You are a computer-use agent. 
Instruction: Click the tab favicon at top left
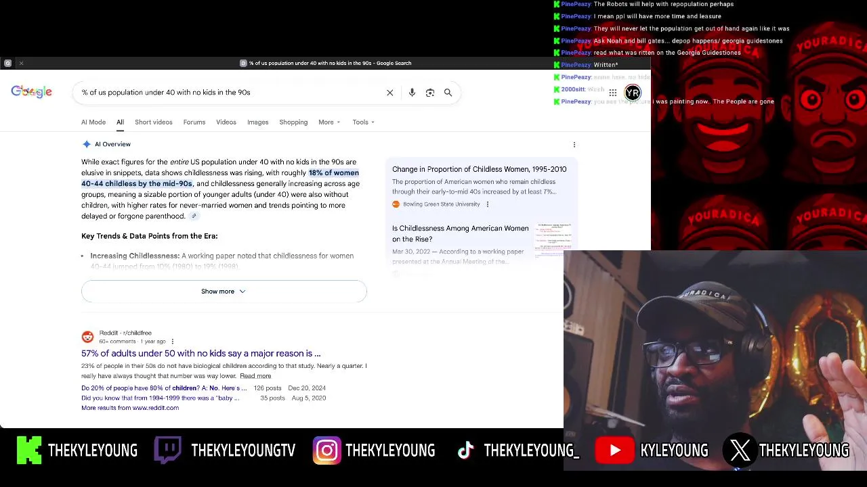(x=7, y=63)
